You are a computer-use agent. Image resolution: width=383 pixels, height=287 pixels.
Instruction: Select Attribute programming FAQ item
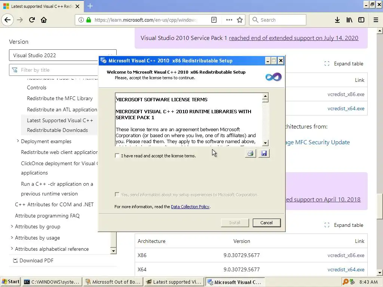point(47,216)
